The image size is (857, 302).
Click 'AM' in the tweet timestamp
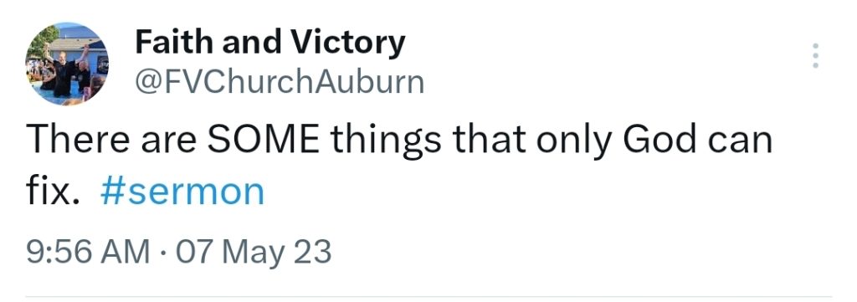(x=127, y=253)
